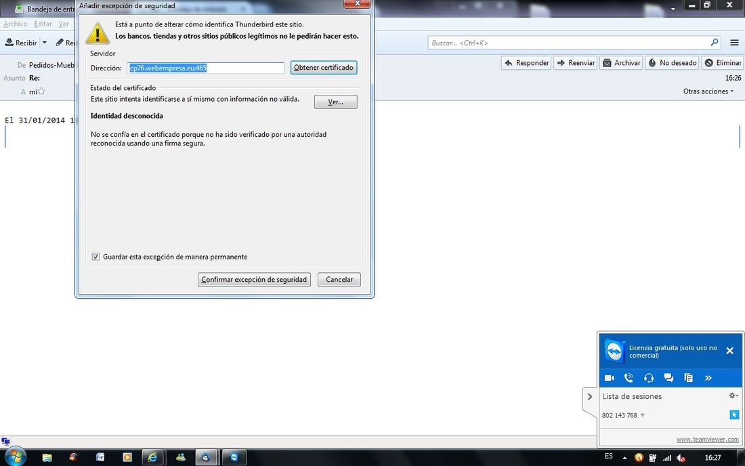The width and height of the screenshot is (745, 466).
Task: Click the Recibir download icon in Thunderbird
Action: coord(9,43)
